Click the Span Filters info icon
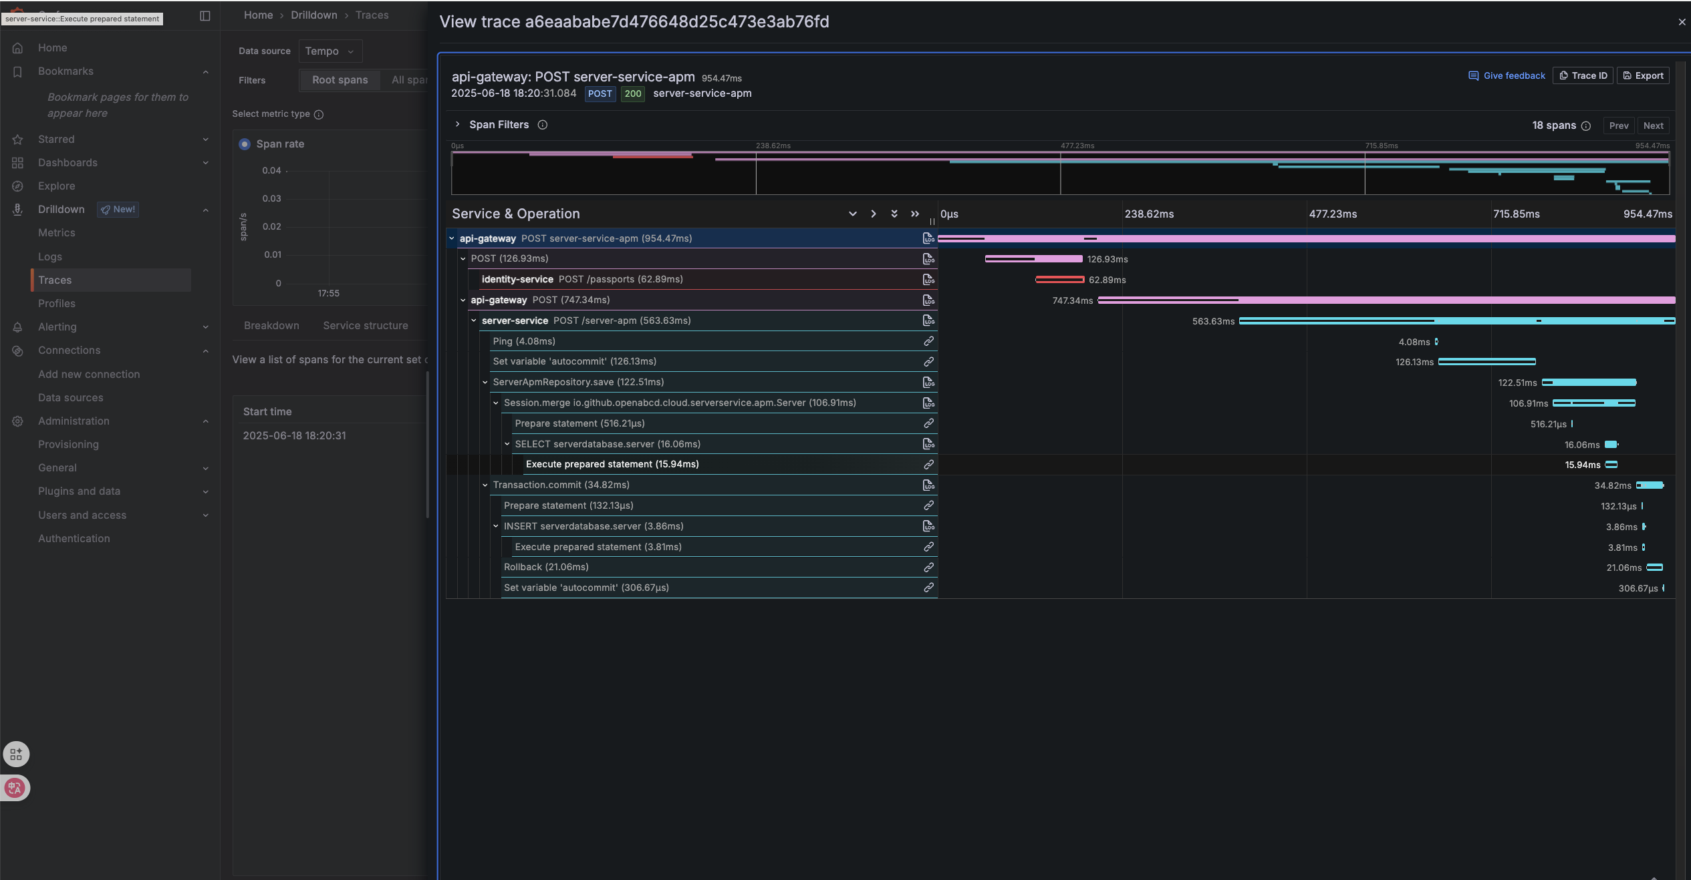The image size is (1691, 880). tap(543, 125)
